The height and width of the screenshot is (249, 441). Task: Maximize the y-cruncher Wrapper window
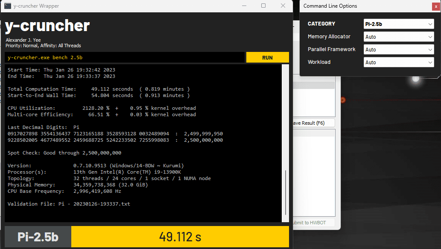click(263, 6)
